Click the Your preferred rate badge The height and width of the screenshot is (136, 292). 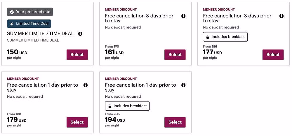pyautogui.click(x=30, y=12)
